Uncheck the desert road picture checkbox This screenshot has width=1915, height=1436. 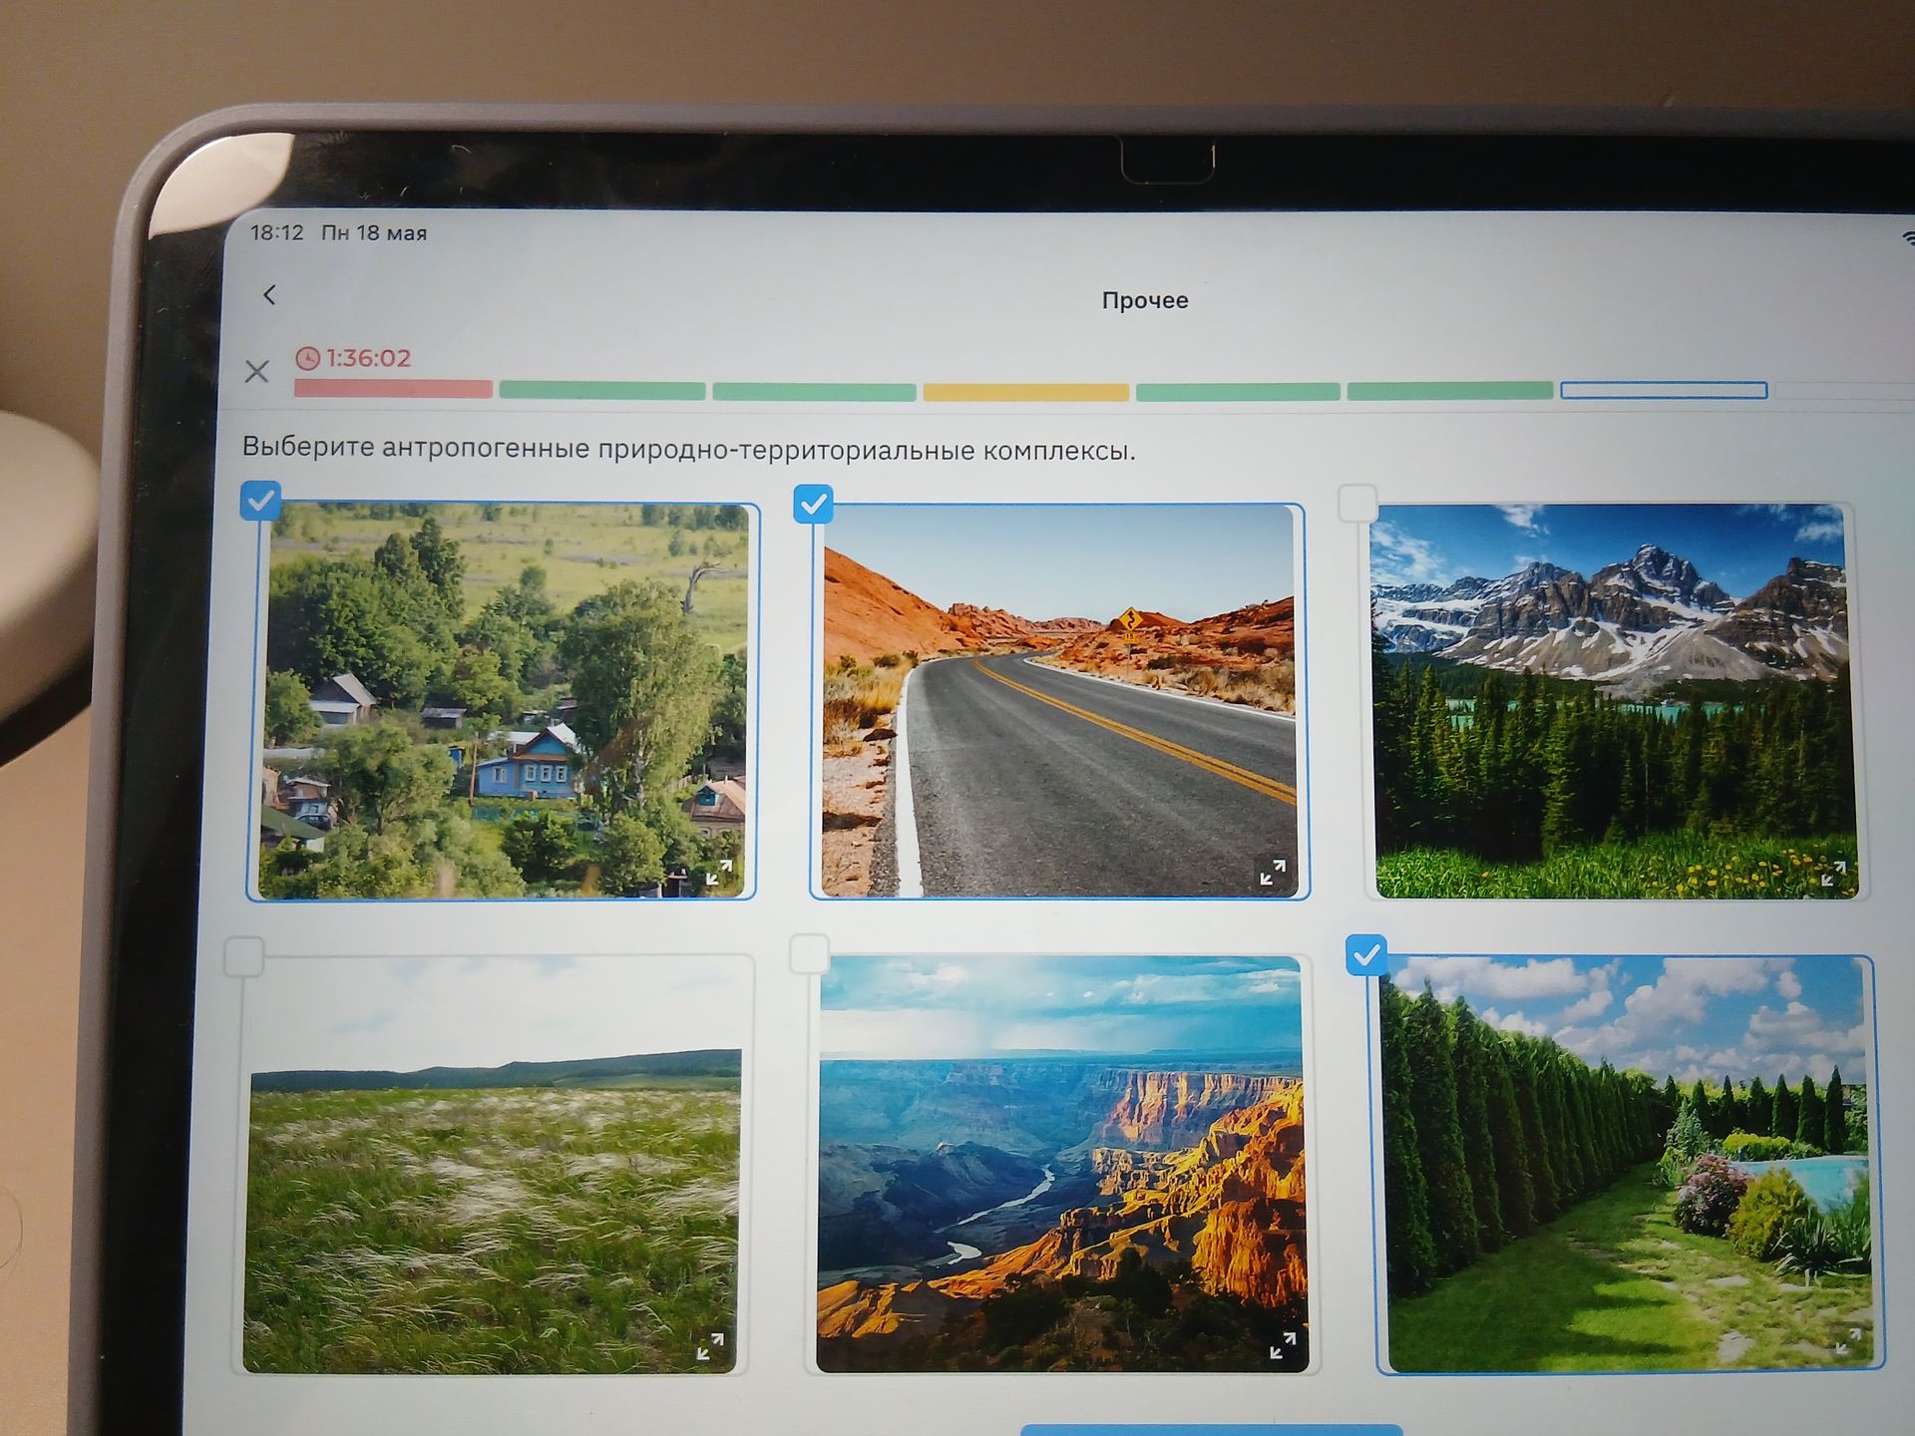(x=813, y=504)
